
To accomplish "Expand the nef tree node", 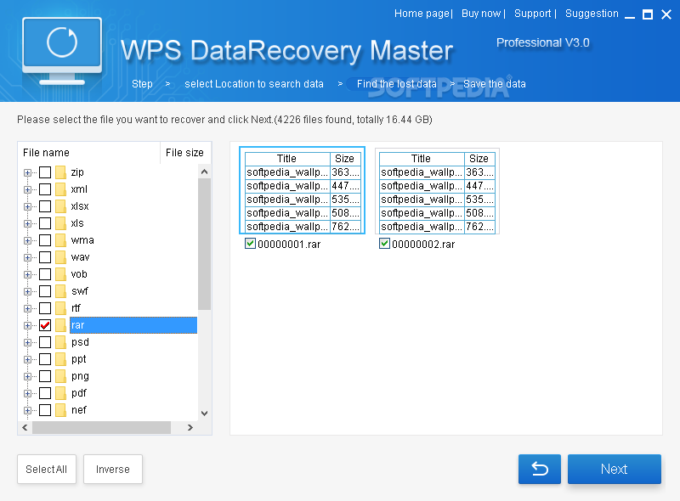I will coord(27,410).
